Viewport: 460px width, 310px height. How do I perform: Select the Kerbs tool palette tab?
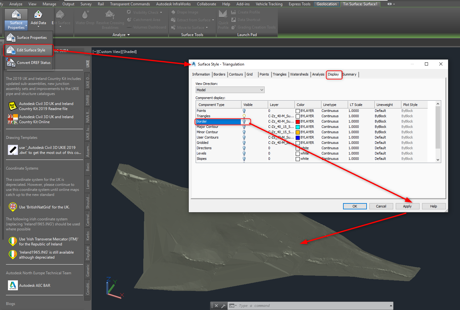click(88, 236)
